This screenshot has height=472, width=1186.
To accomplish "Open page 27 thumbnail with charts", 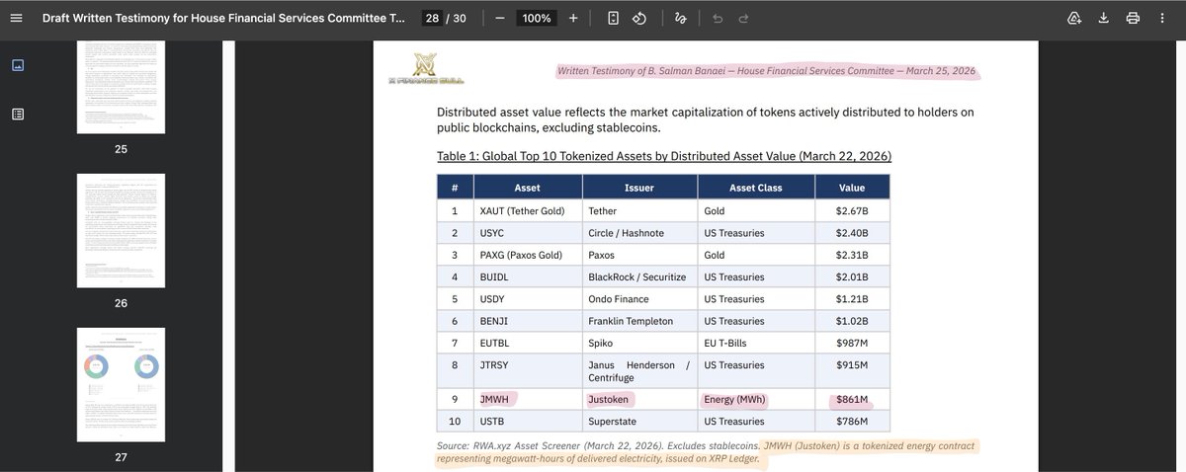I will click(121, 384).
